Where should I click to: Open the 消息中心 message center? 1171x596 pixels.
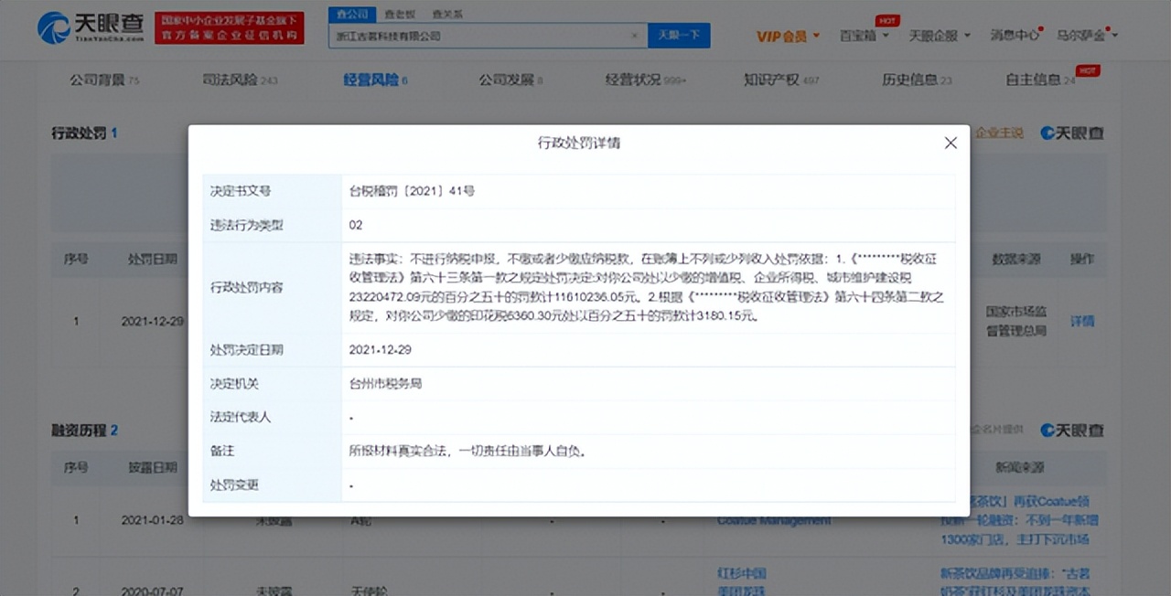(1013, 35)
